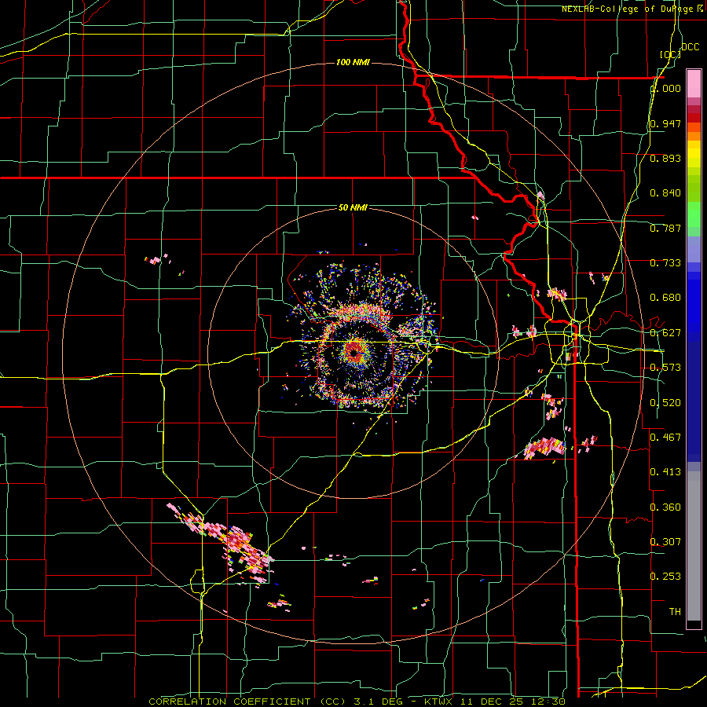
Task: Click the 0.787 color scale label
Action: 665,228
